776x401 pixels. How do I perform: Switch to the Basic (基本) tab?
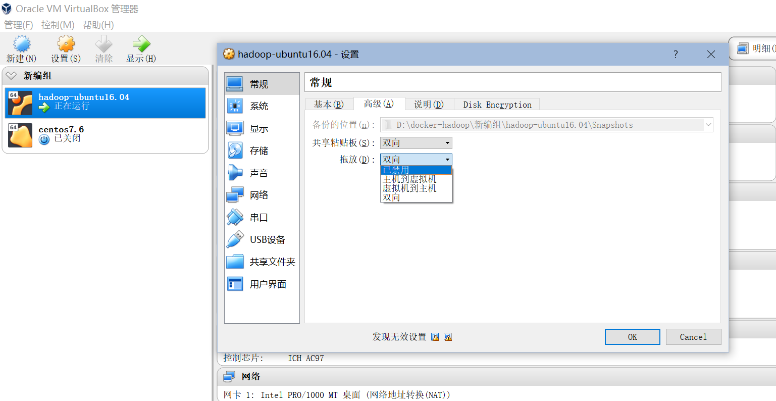coord(329,105)
